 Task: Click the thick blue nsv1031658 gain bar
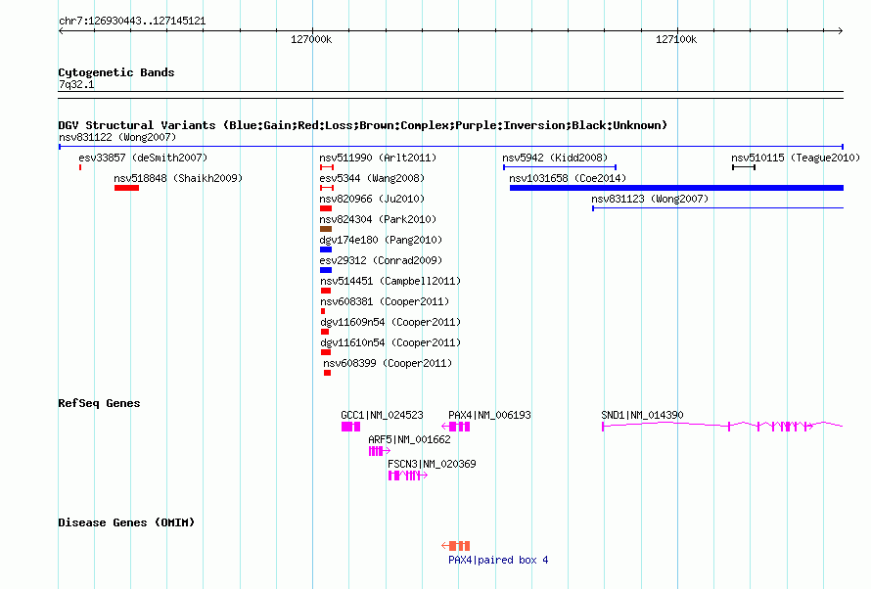pos(676,188)
